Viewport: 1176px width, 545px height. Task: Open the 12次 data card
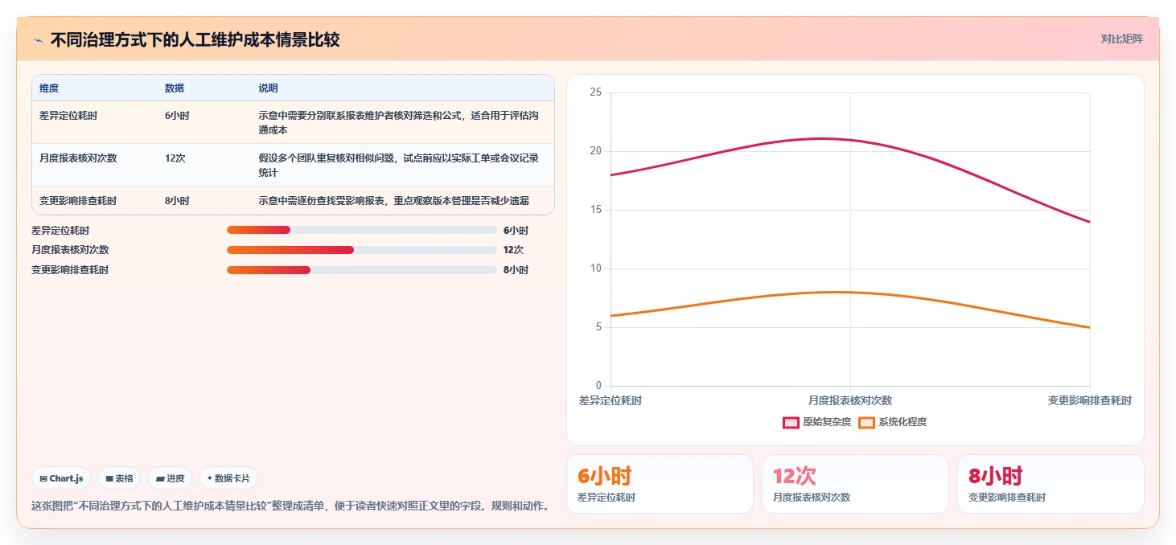click(855, 484)
